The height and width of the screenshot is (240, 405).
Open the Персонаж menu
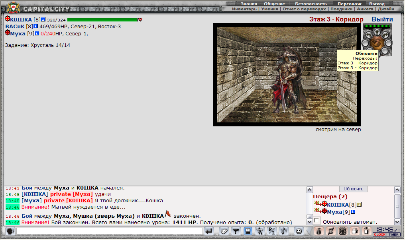pyautogui.click(x=350, y=4)
